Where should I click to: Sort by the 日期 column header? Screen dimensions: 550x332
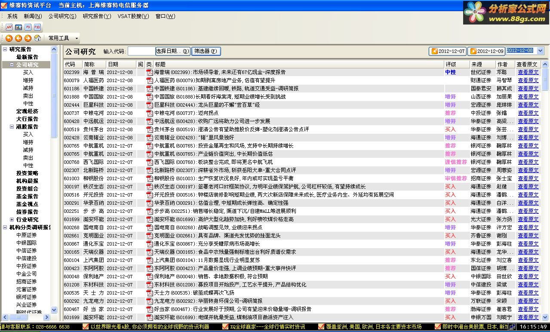point(121,64)
